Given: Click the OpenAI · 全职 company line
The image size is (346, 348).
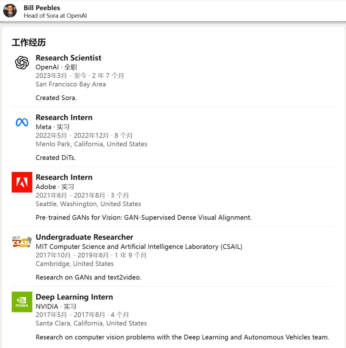Looking at the screenshot, I should pos(56,67).
